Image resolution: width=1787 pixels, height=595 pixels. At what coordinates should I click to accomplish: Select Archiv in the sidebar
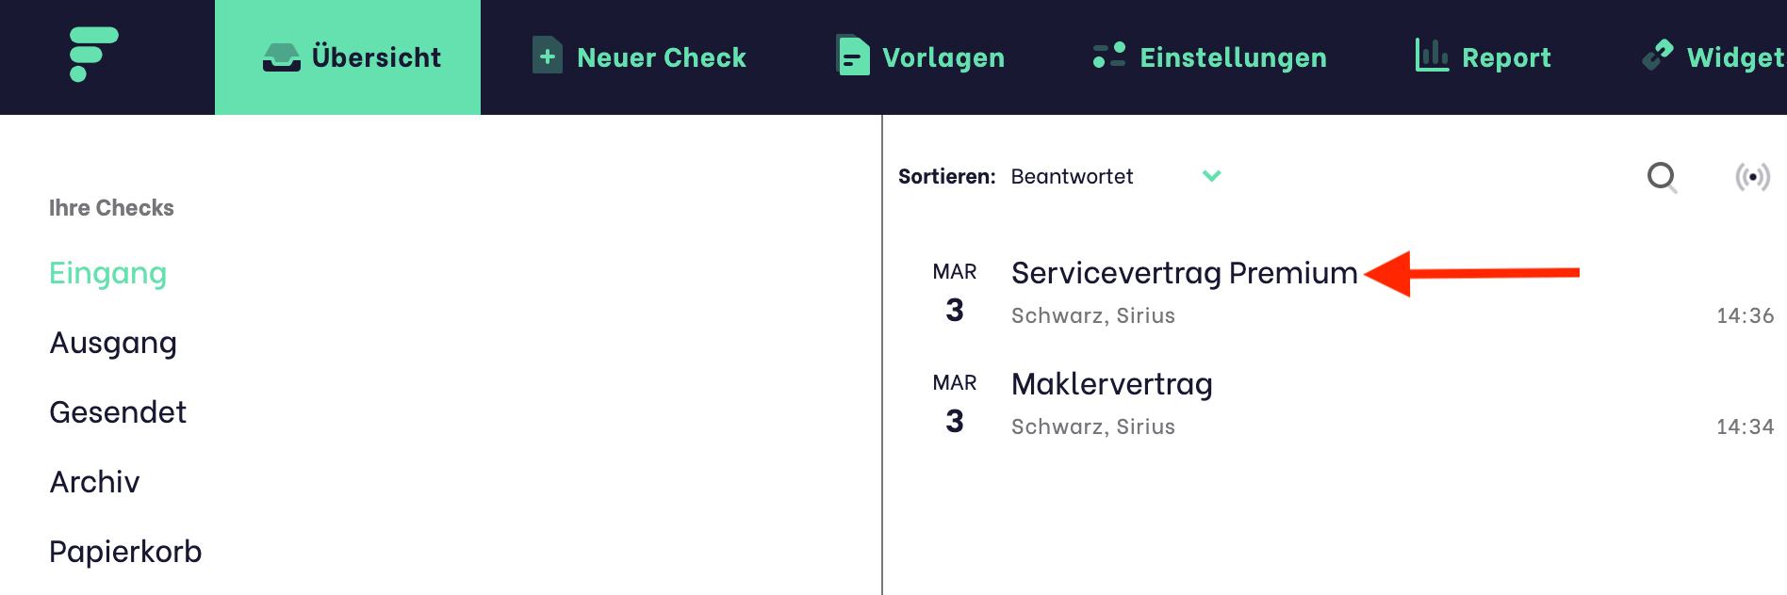(94, 482)
